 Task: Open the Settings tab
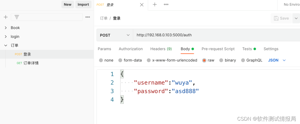(271, 49)
